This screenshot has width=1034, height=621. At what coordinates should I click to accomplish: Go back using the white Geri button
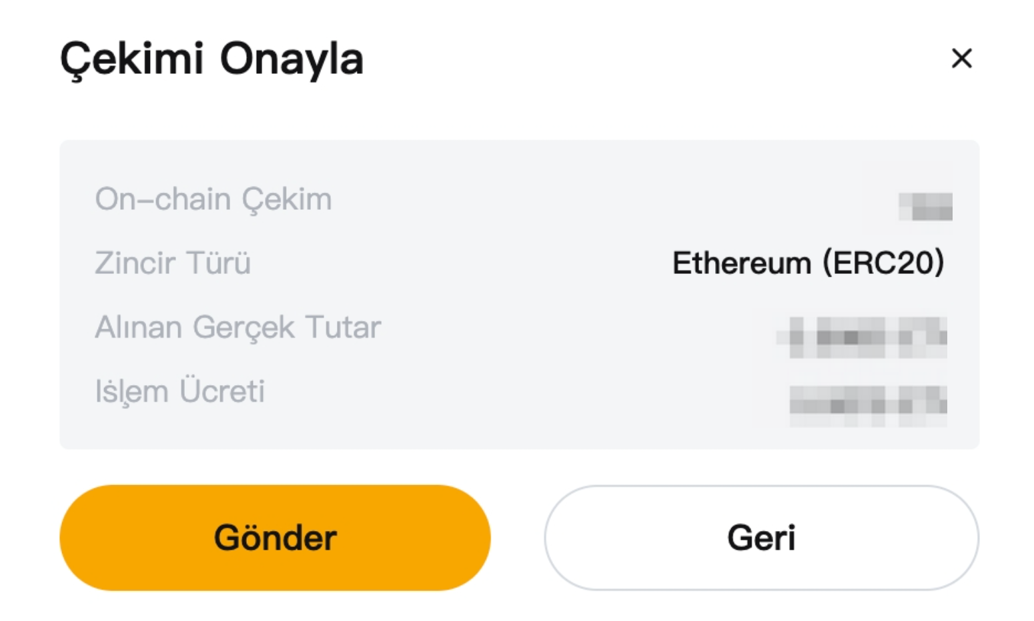click(x=761, y=538)
